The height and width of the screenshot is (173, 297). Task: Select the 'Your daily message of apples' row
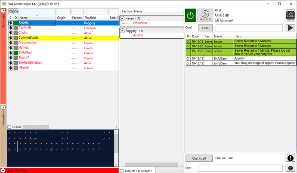[x=241, y=63]
